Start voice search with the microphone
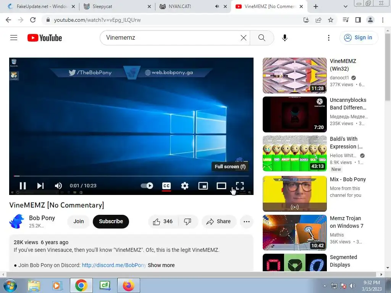Image resolution: width=391 pixels, height=293 pixels. click(x=285, y=38)
